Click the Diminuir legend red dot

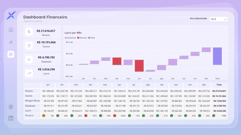coord(78,38)
